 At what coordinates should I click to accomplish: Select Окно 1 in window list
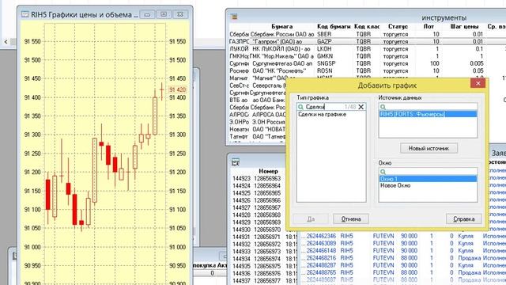point(428,179)
